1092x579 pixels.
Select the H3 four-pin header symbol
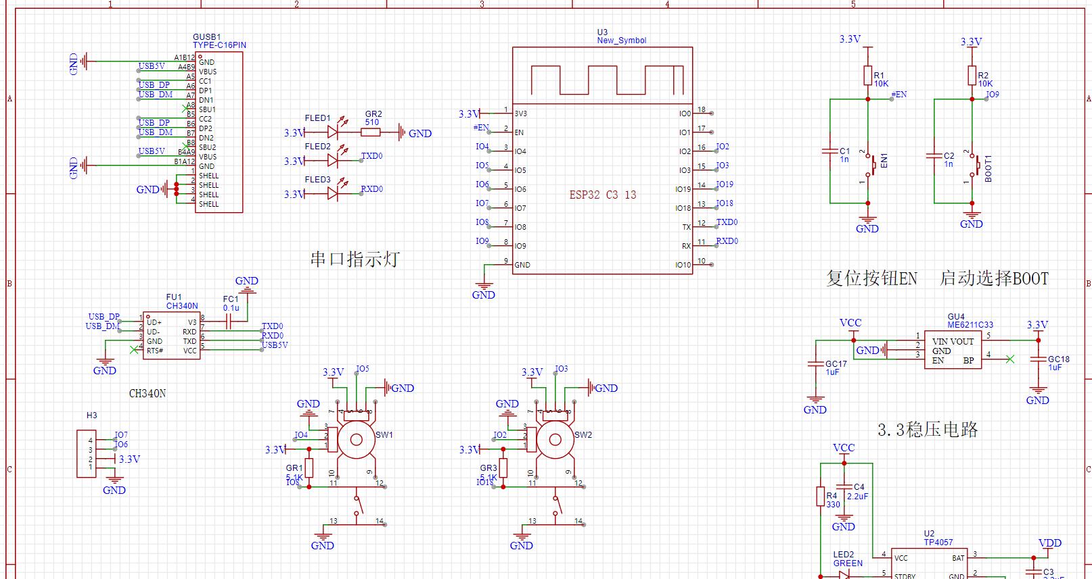pyautogui.click(x=86, y=453)
